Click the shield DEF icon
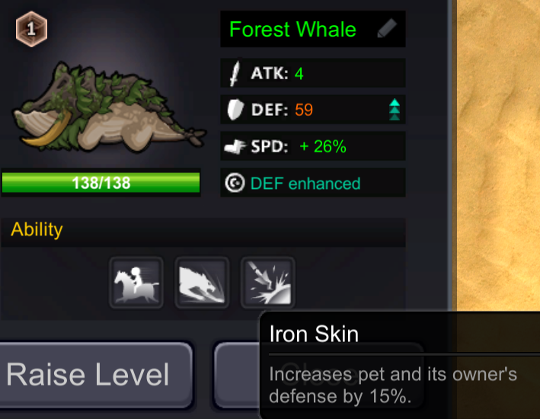The image size is (540, 419). (235, 110)
